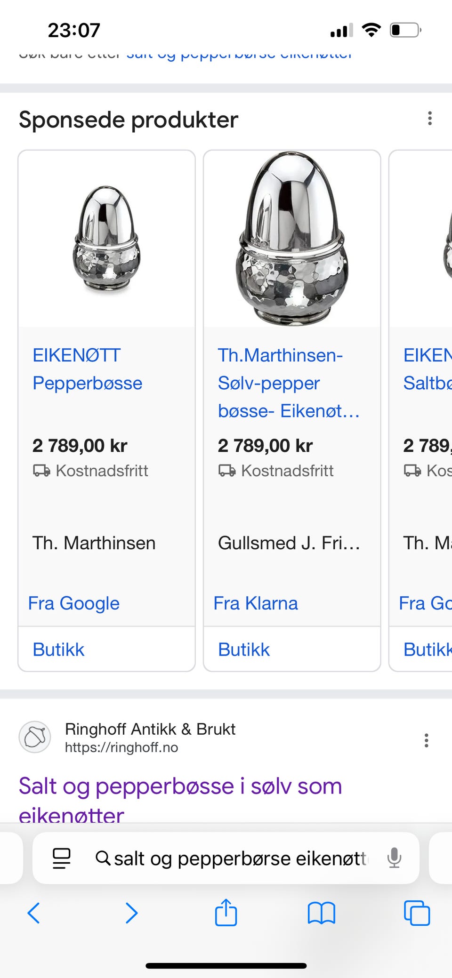The height and width of the screenshot is (978, 452).
Task: Open the share sheet icon
Action: [x=226, y=913]
